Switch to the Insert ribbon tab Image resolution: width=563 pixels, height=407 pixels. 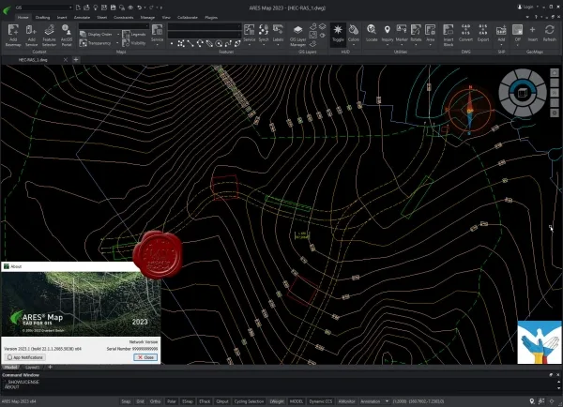(62, 17)
